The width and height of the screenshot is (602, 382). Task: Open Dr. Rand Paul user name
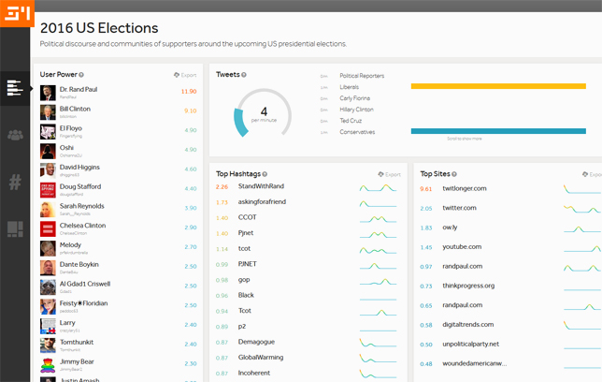[x=79, y=89]
